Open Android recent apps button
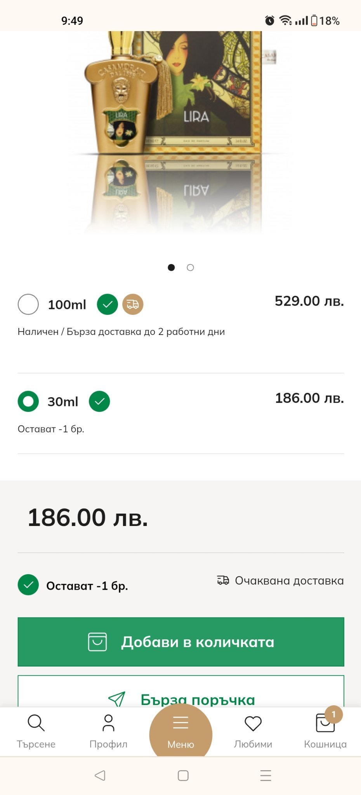 [266, 776]
